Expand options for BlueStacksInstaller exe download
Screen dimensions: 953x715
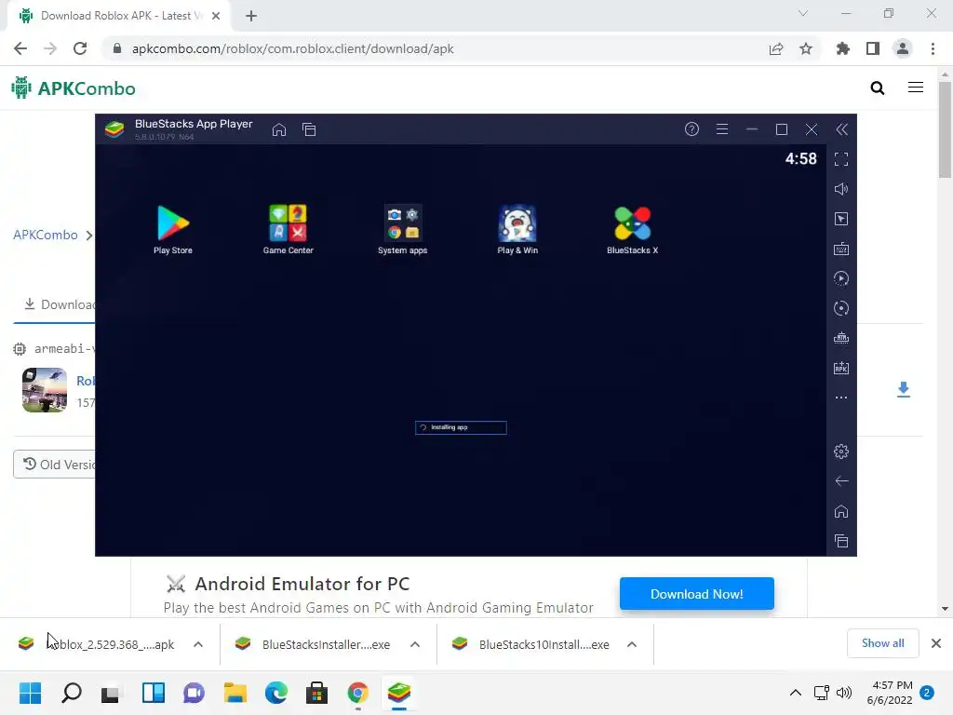click(x=414, y=644)
